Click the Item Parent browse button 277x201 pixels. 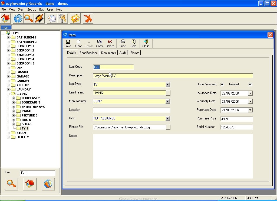tap(168, 93)
